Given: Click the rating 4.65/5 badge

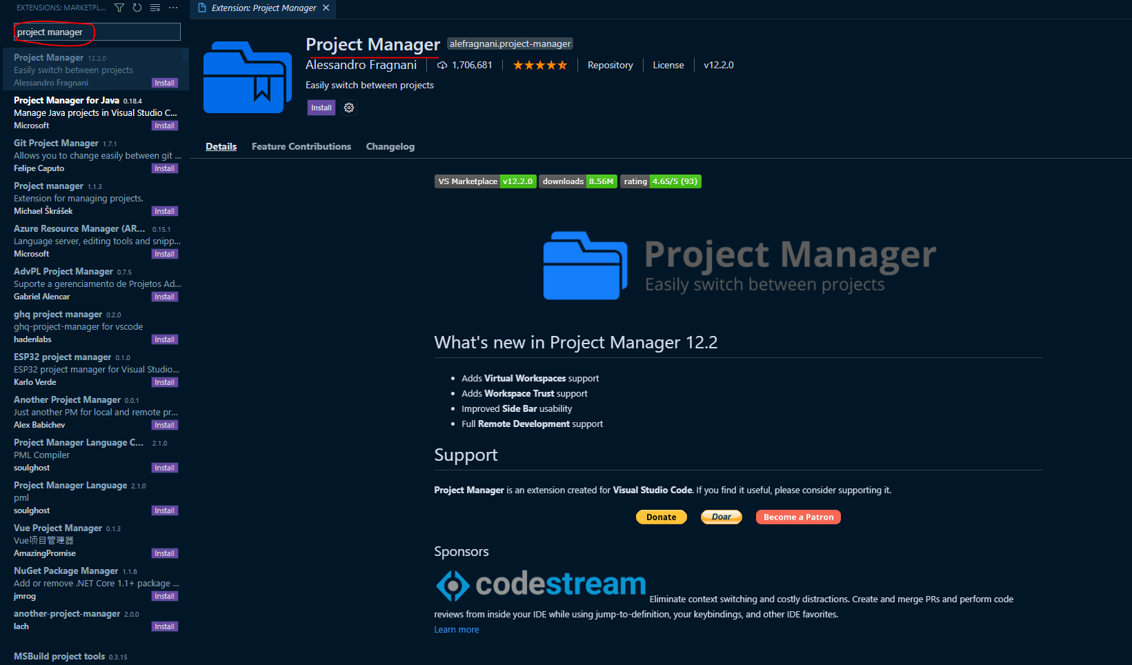Looking at the screenshot, I should point(661,181).
